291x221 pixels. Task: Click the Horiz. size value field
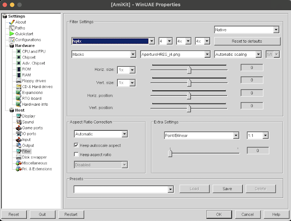(x=252, y=68)
